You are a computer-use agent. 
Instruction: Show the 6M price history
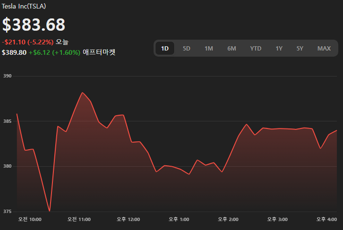click(232, 48)
